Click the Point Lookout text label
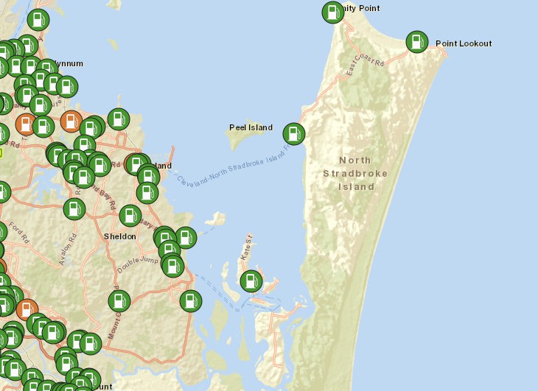 coord(464,43)
